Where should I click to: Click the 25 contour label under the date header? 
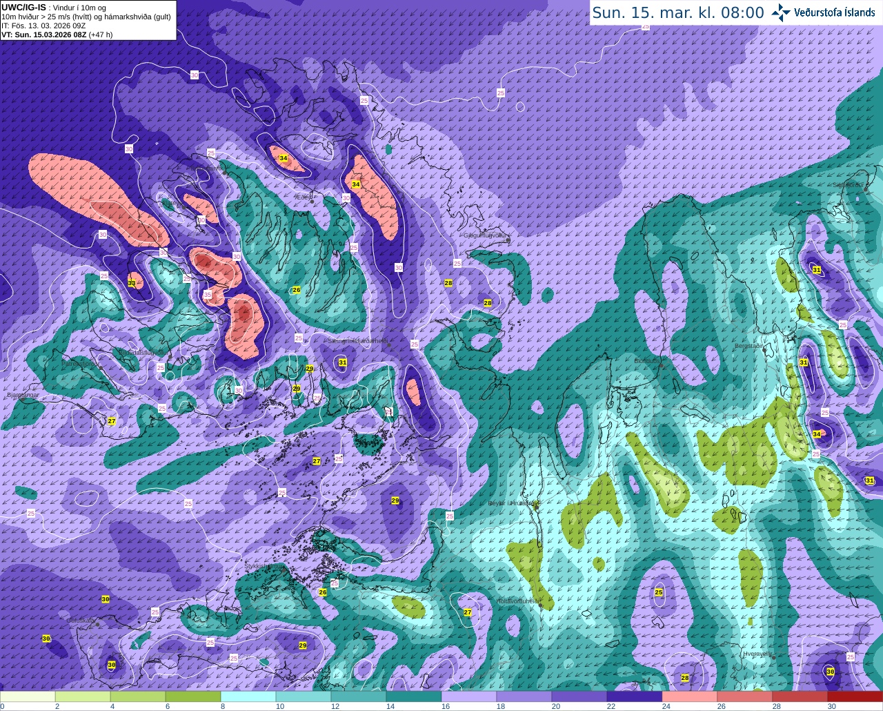tap(646, 26)
